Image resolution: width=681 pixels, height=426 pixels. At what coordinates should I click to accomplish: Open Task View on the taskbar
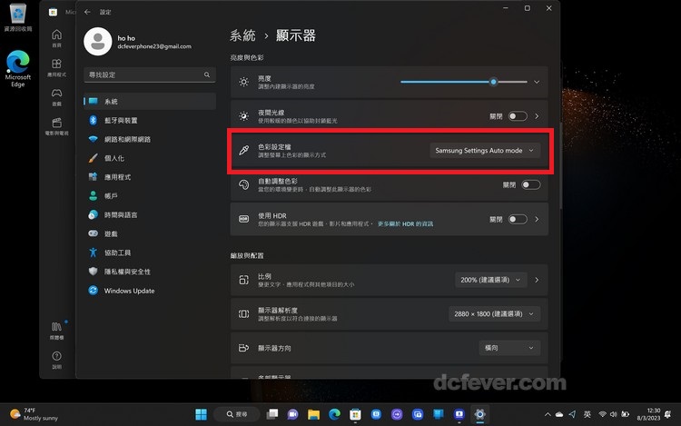coord(272,414)
